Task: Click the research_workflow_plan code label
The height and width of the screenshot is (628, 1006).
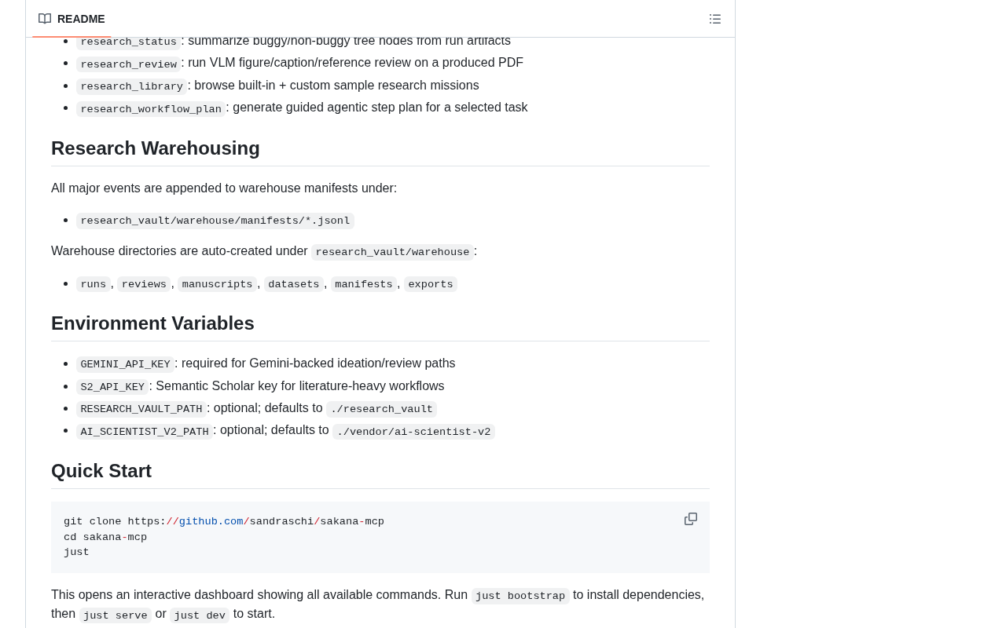Action: point(151,109)
